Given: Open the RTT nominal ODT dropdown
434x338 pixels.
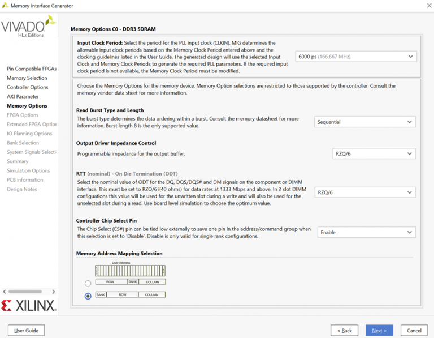Looking at the screenshot, I should coord(365,192).
